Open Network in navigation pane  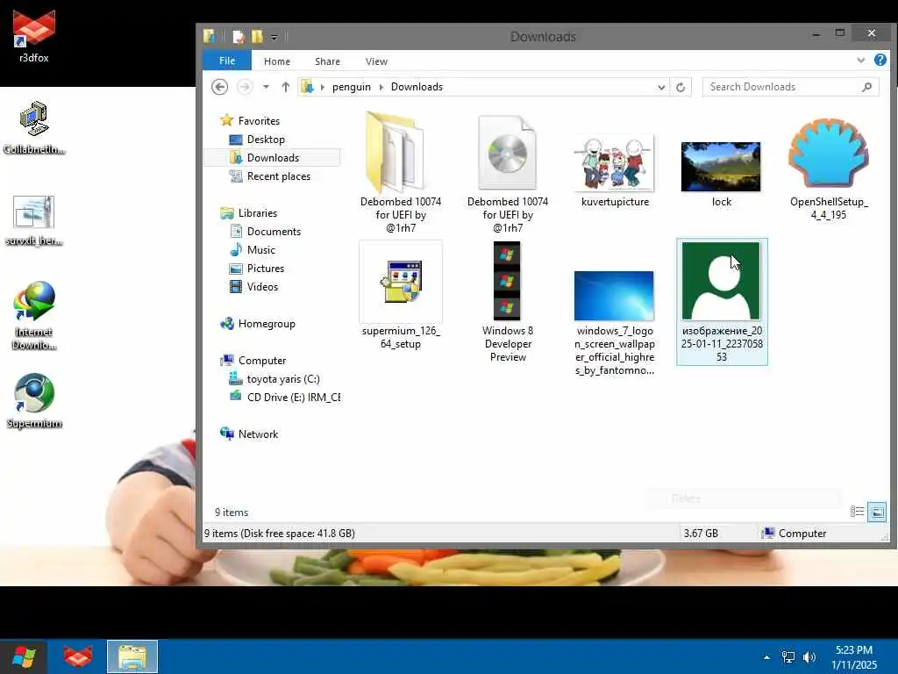click(x=258, y=434)
